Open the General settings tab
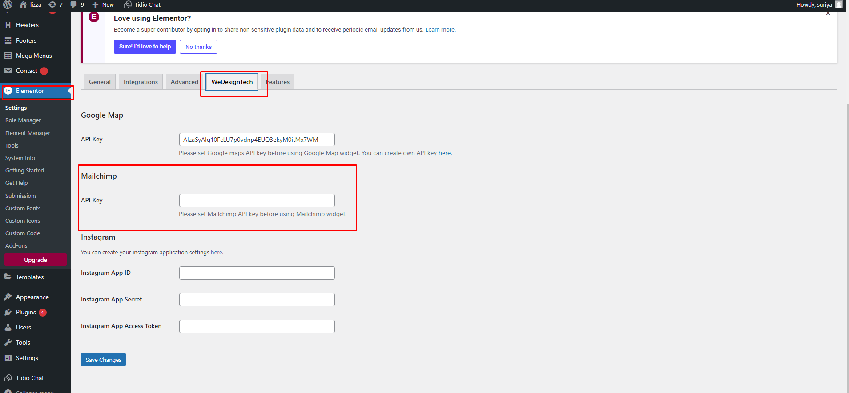 click(x=100, y=82)
